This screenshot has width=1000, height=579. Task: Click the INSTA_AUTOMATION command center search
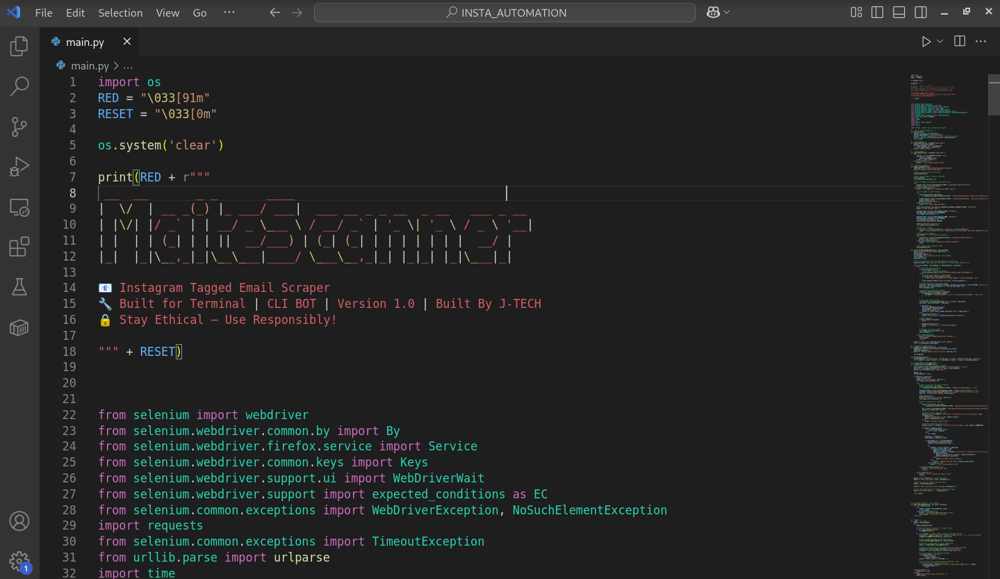coord(505,13)
